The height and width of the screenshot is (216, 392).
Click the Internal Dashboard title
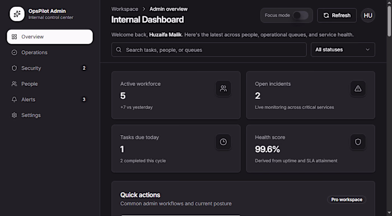click(147, 20)
